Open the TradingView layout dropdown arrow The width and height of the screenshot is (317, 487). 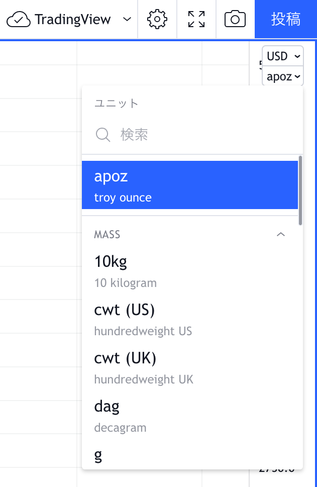pyautogui.click(x=127, y=20)
